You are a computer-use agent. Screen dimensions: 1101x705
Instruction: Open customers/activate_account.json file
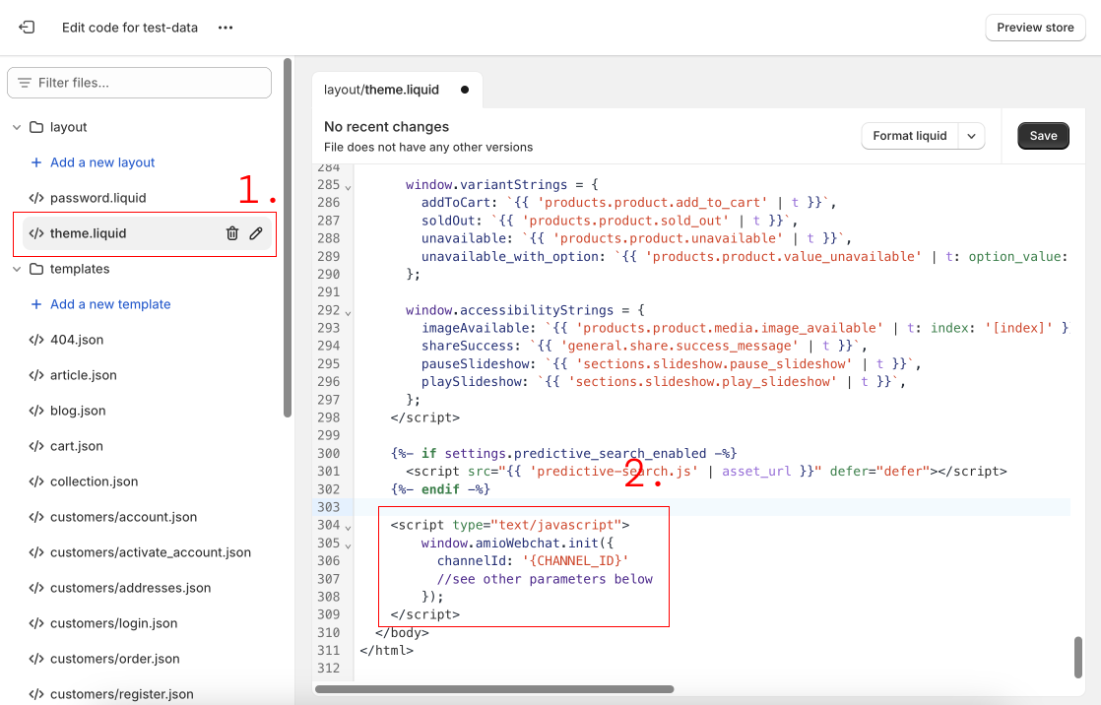tap(151, 552)
